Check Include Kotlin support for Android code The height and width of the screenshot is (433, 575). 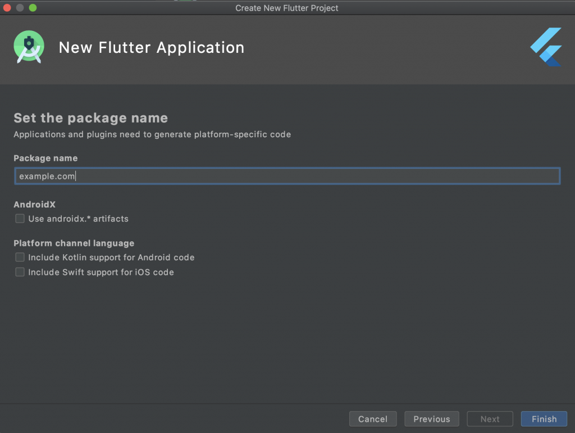point(20,257)
